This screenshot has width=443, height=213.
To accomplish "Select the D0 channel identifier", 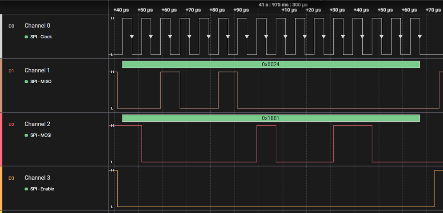I will [11, 26].
